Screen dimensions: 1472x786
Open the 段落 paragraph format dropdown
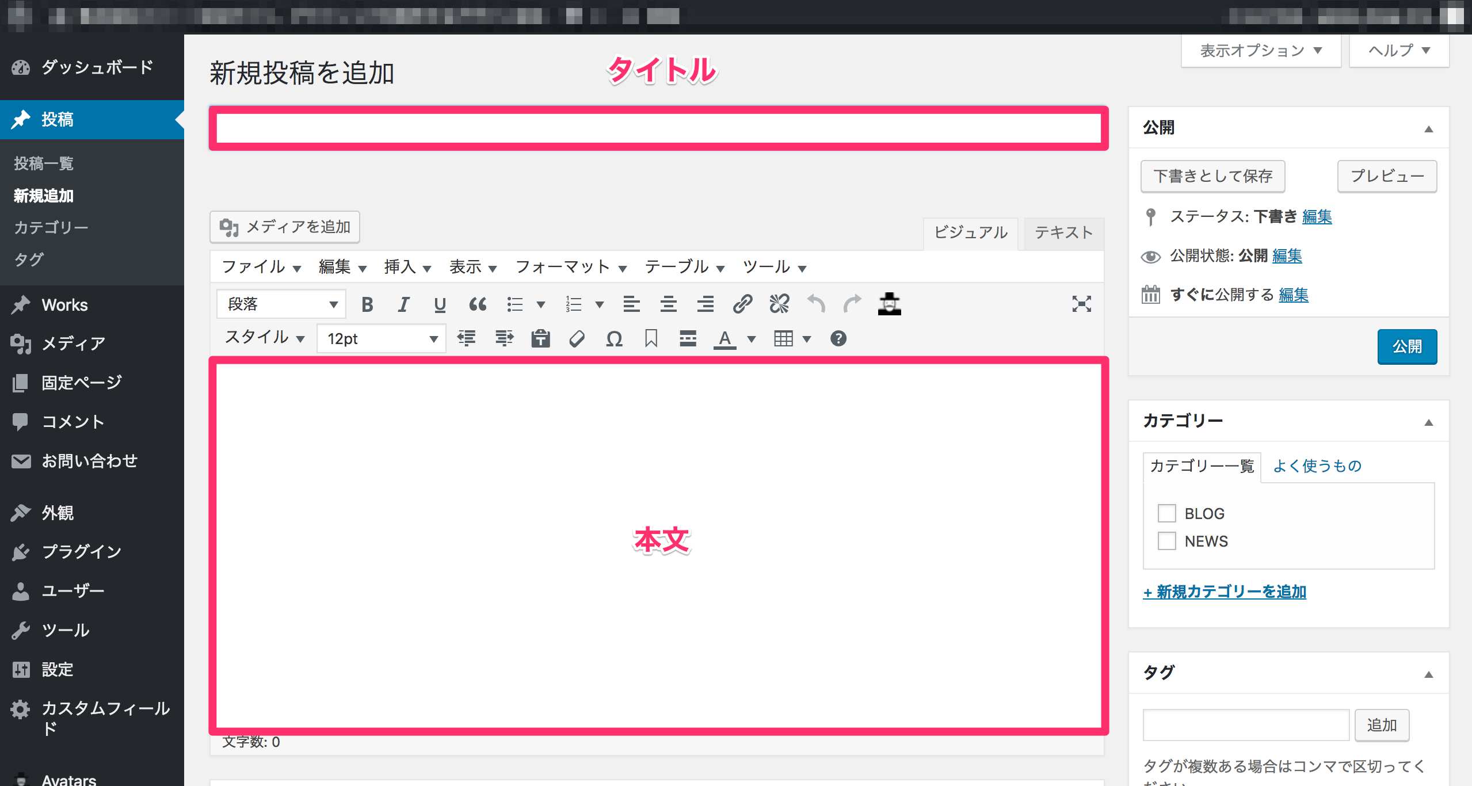(x=281, y=304)
